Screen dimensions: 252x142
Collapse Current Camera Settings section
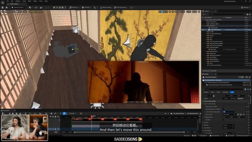pyautogui.click(x=203, y=101)
